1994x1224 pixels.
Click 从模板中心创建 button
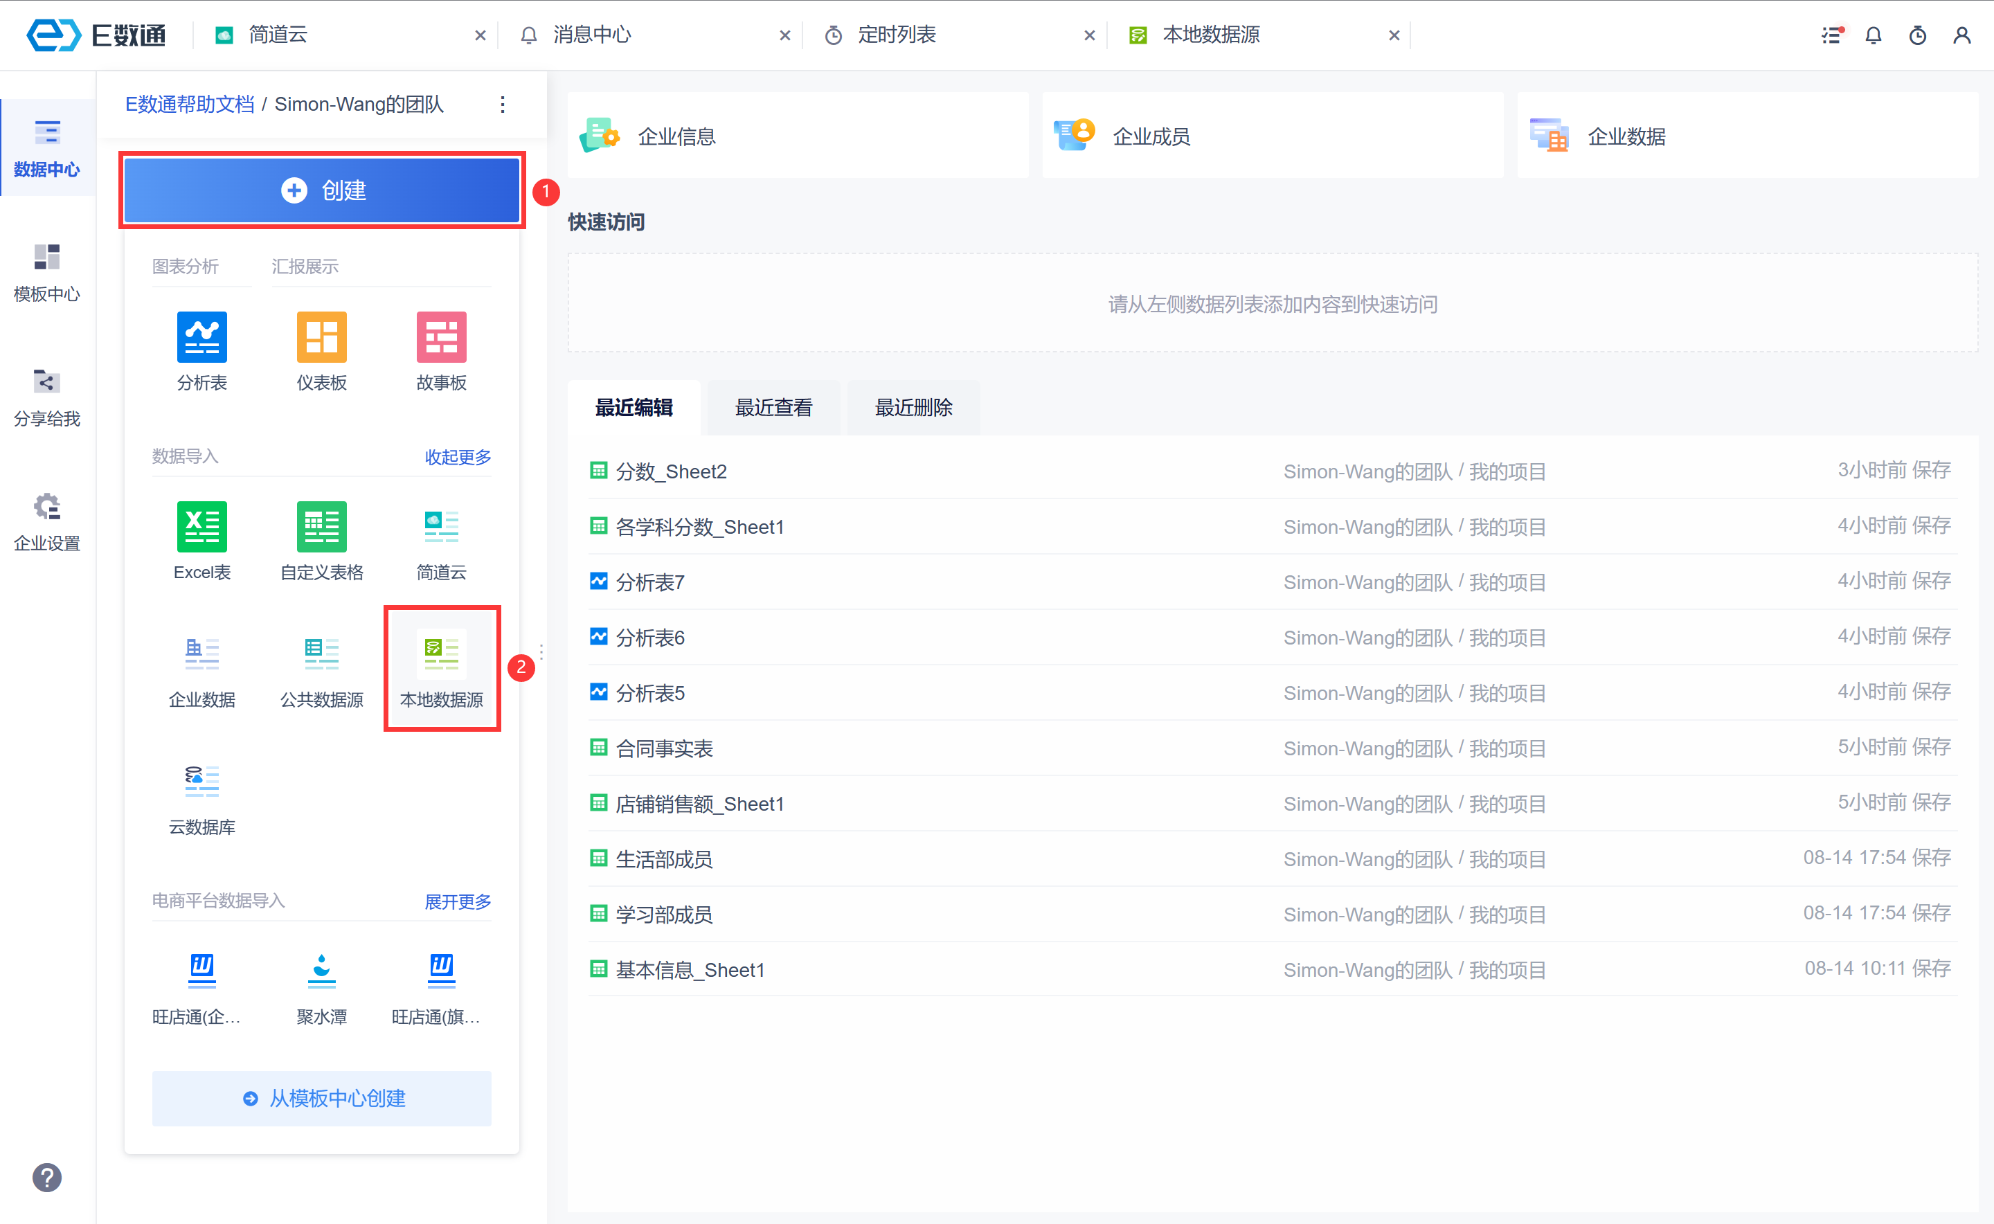tap(321, 1098)
